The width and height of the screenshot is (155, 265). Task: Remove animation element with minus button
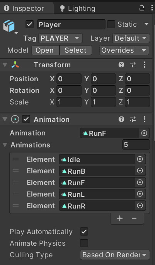pyautogui.click(x=134, y=219)
